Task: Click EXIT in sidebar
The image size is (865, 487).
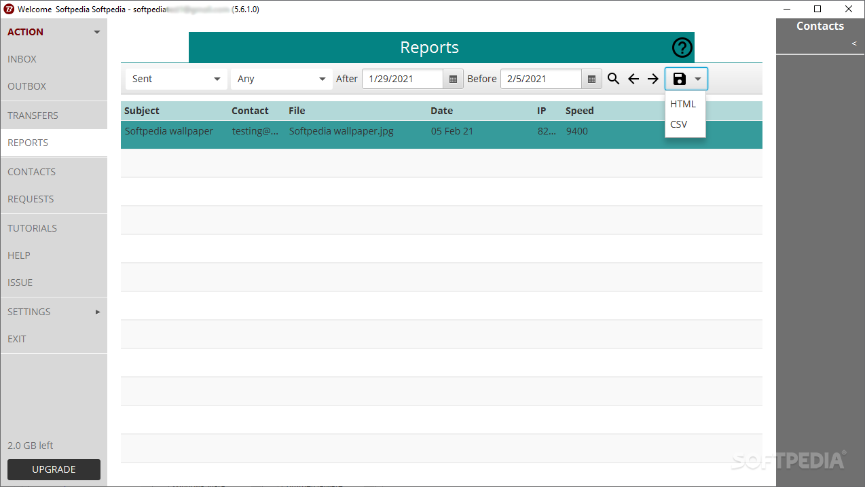Action: (x=54, y=339)
